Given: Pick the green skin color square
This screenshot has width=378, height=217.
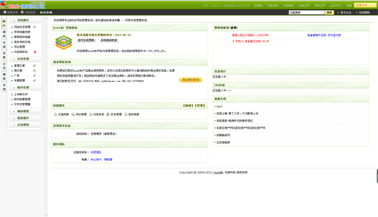Looking at the screenshot, I should (41, 13).
